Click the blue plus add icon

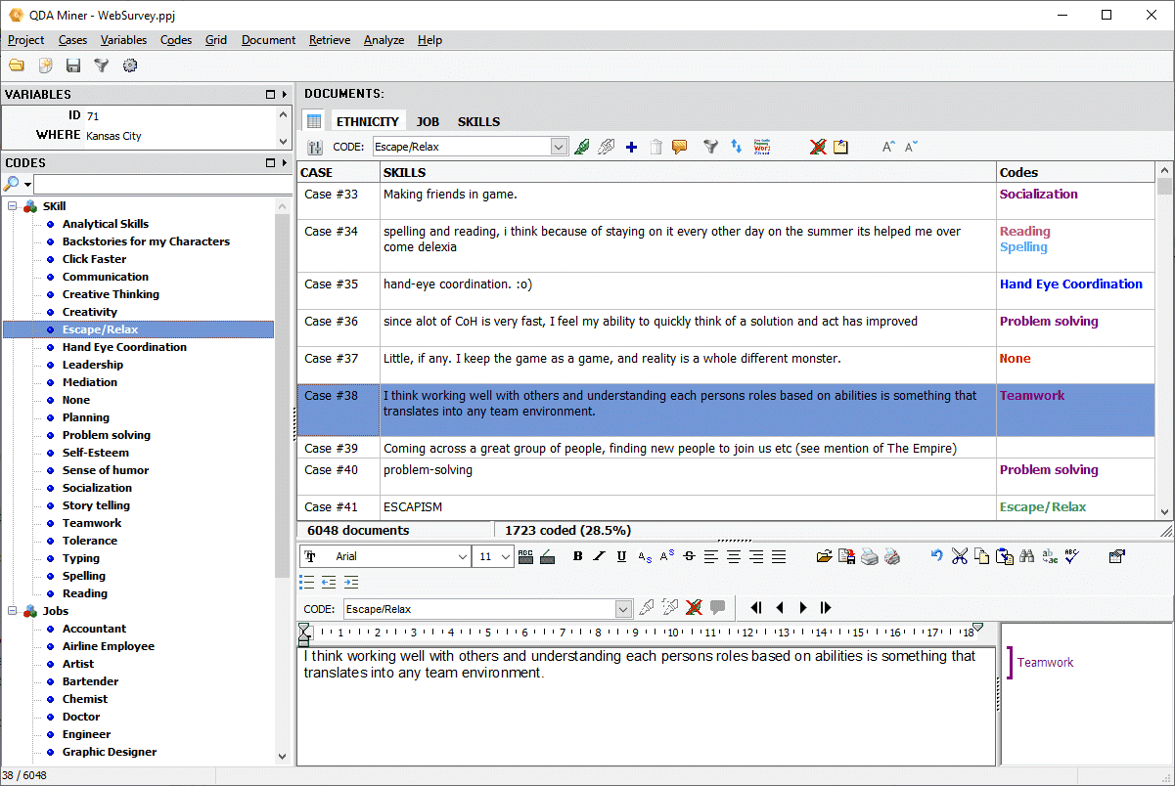coord(631,147)
